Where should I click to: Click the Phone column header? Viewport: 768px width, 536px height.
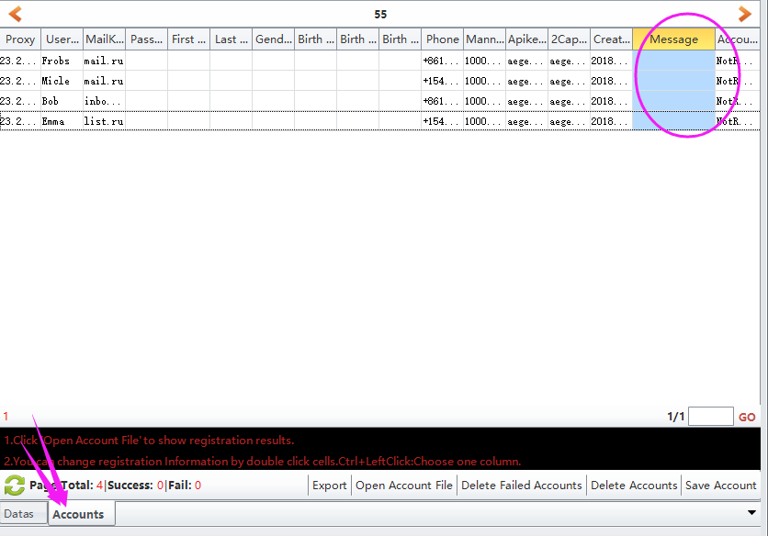442,39
